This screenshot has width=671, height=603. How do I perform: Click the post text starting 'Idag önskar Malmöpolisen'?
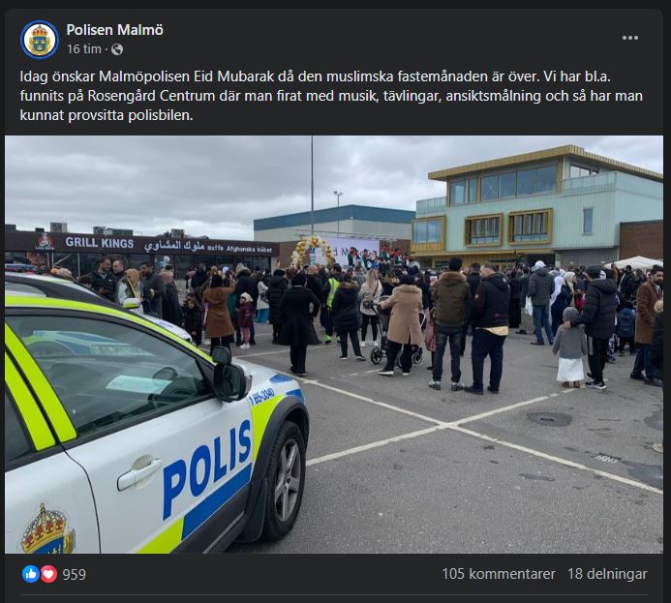331,96
